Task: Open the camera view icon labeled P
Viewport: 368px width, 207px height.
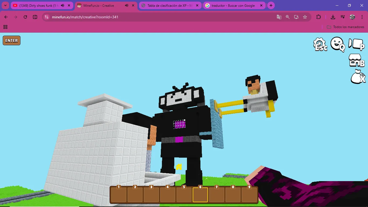Action: (x=356, y=44)
